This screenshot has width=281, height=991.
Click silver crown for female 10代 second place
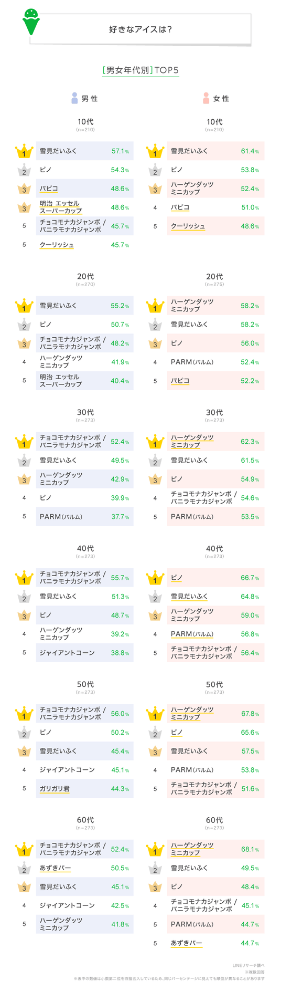[x=155, y=170]
